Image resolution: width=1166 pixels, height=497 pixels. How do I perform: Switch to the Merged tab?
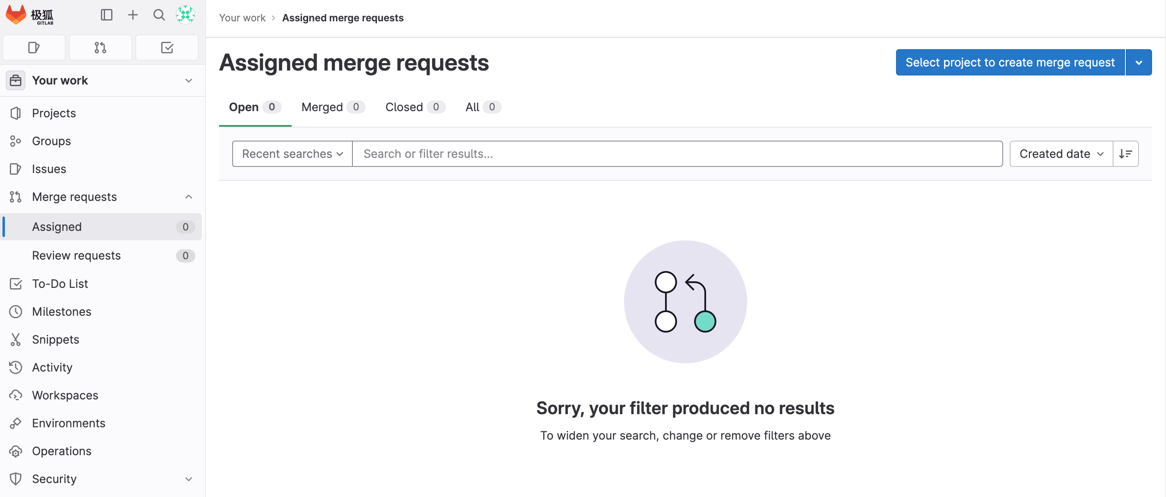point(333,107)
